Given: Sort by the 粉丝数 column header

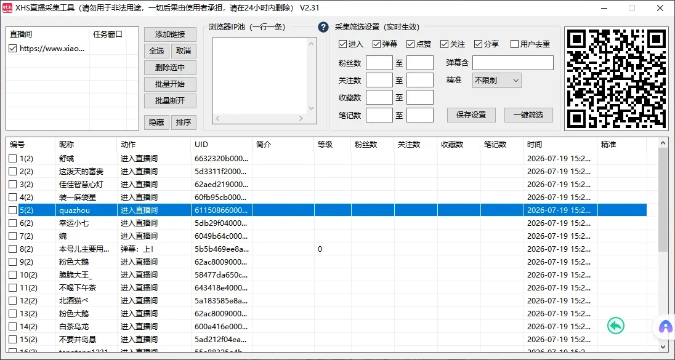Looking at the screenshot, I should click(373, 145).
